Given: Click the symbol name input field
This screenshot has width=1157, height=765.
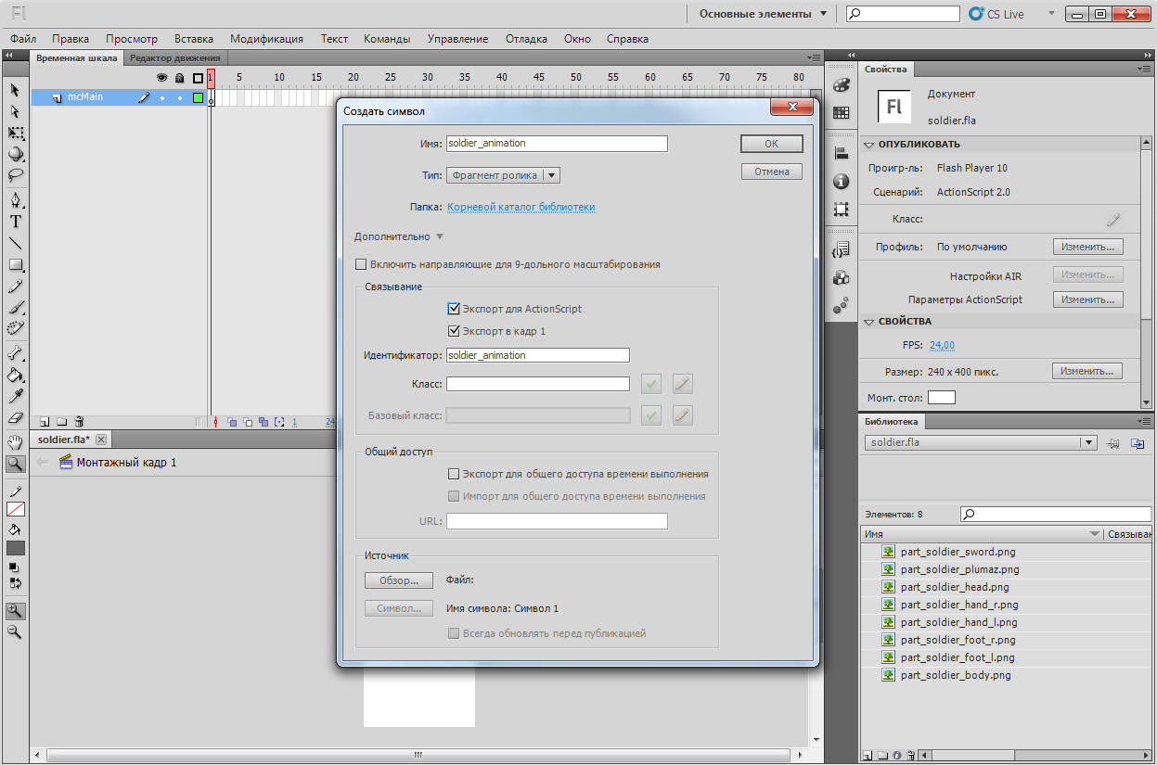Looking at the screenshot, I should tap(556, 144).
